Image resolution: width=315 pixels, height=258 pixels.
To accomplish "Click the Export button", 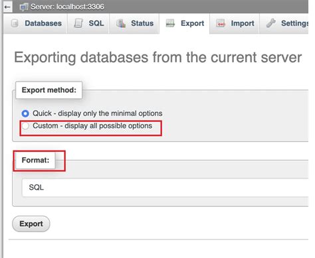I will 31,224.
